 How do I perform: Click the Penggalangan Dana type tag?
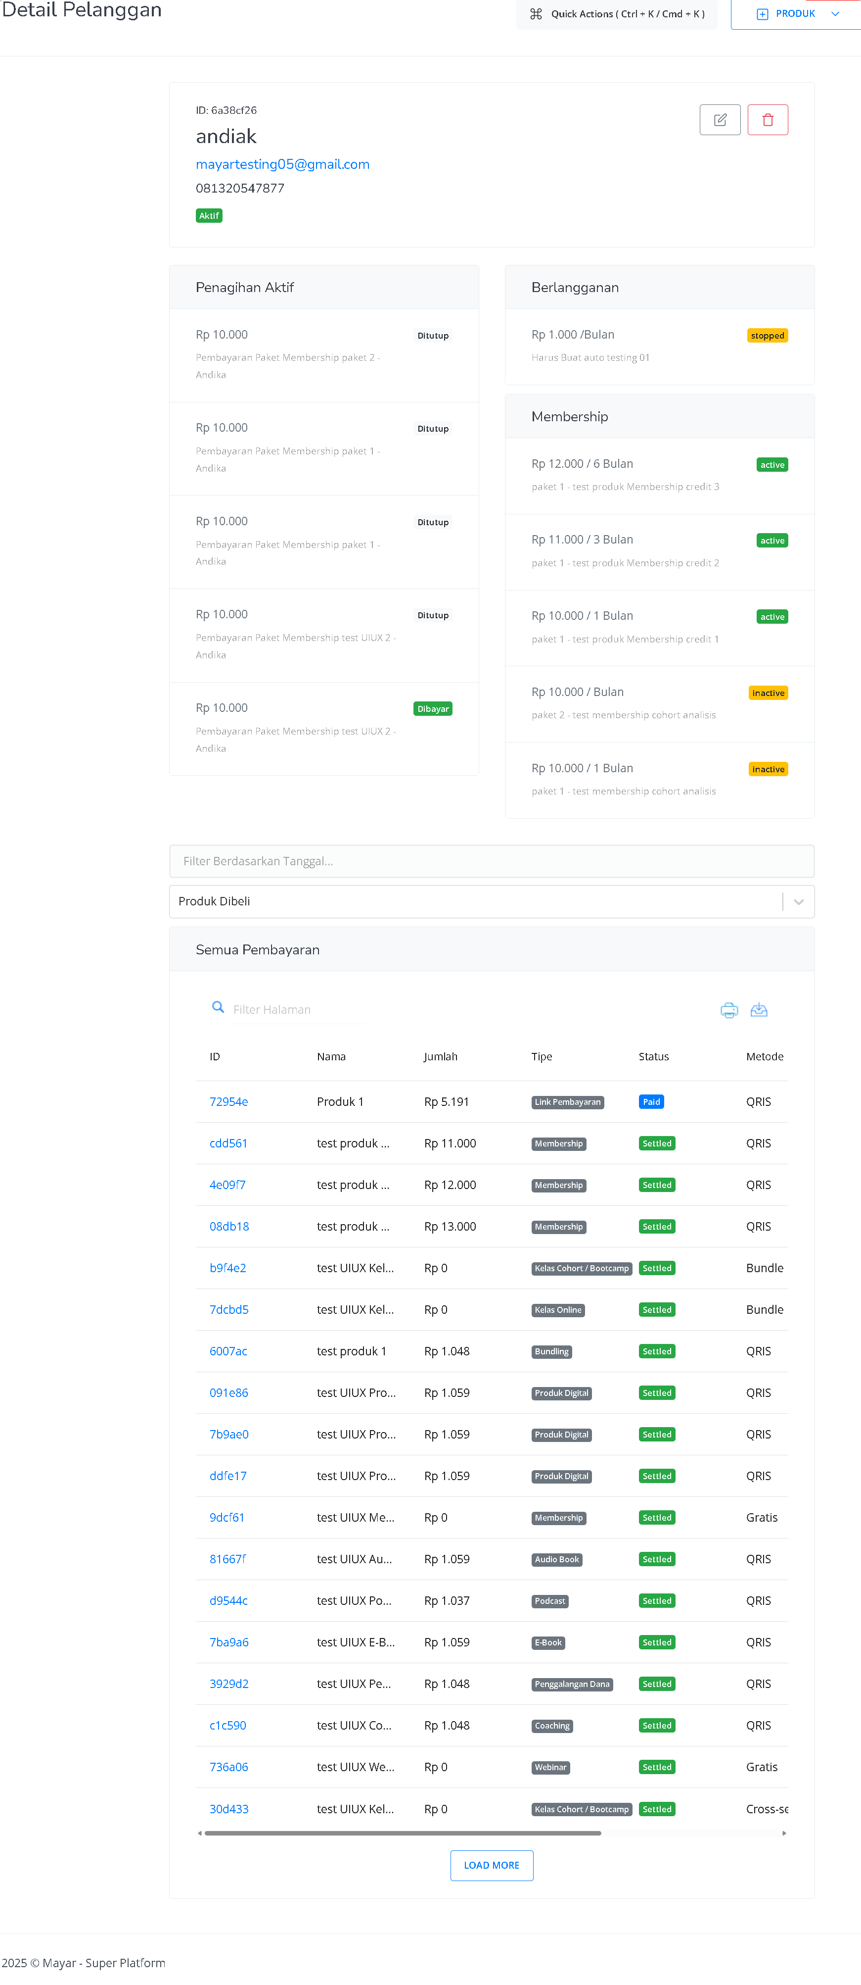coord(572,1685)
